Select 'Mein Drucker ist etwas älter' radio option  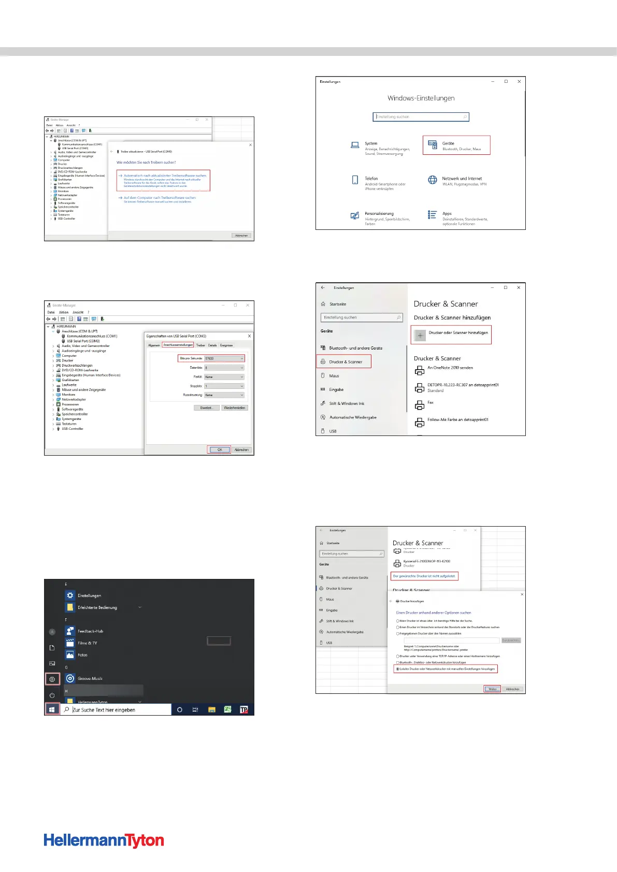pos(398,620)
